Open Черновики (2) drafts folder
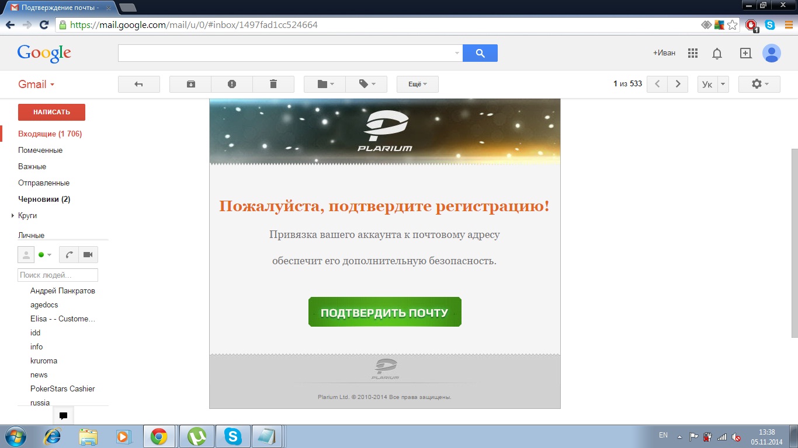 point(44,199)
